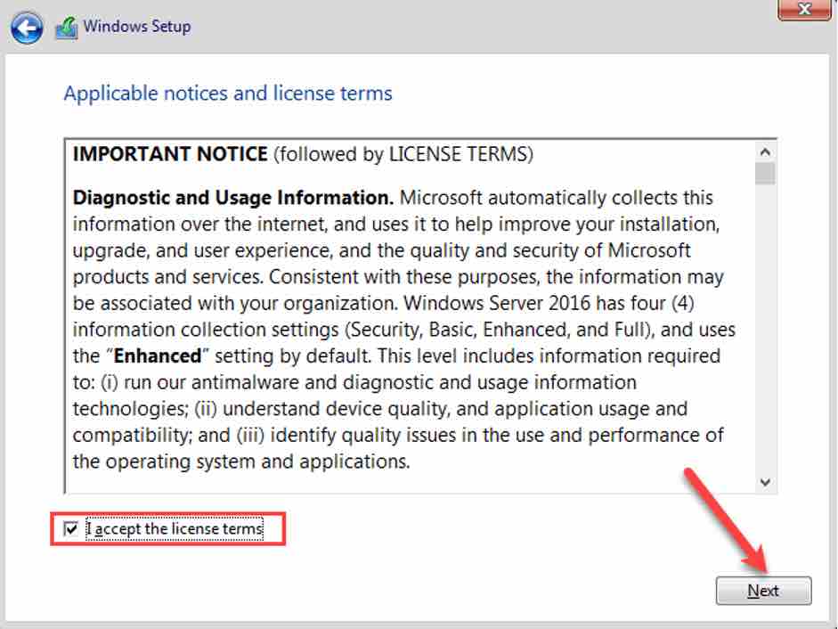Screen dimensions: 838x629
Task: Click the bold 'Diagnostic and Usage Information.' heading
Action: coord(232,198)
